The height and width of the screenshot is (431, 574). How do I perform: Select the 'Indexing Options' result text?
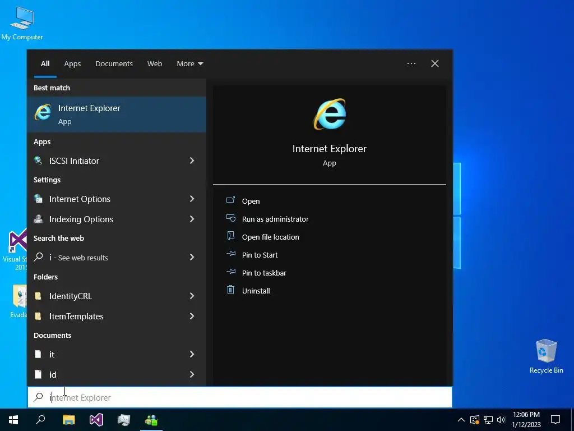coord(81,219)
